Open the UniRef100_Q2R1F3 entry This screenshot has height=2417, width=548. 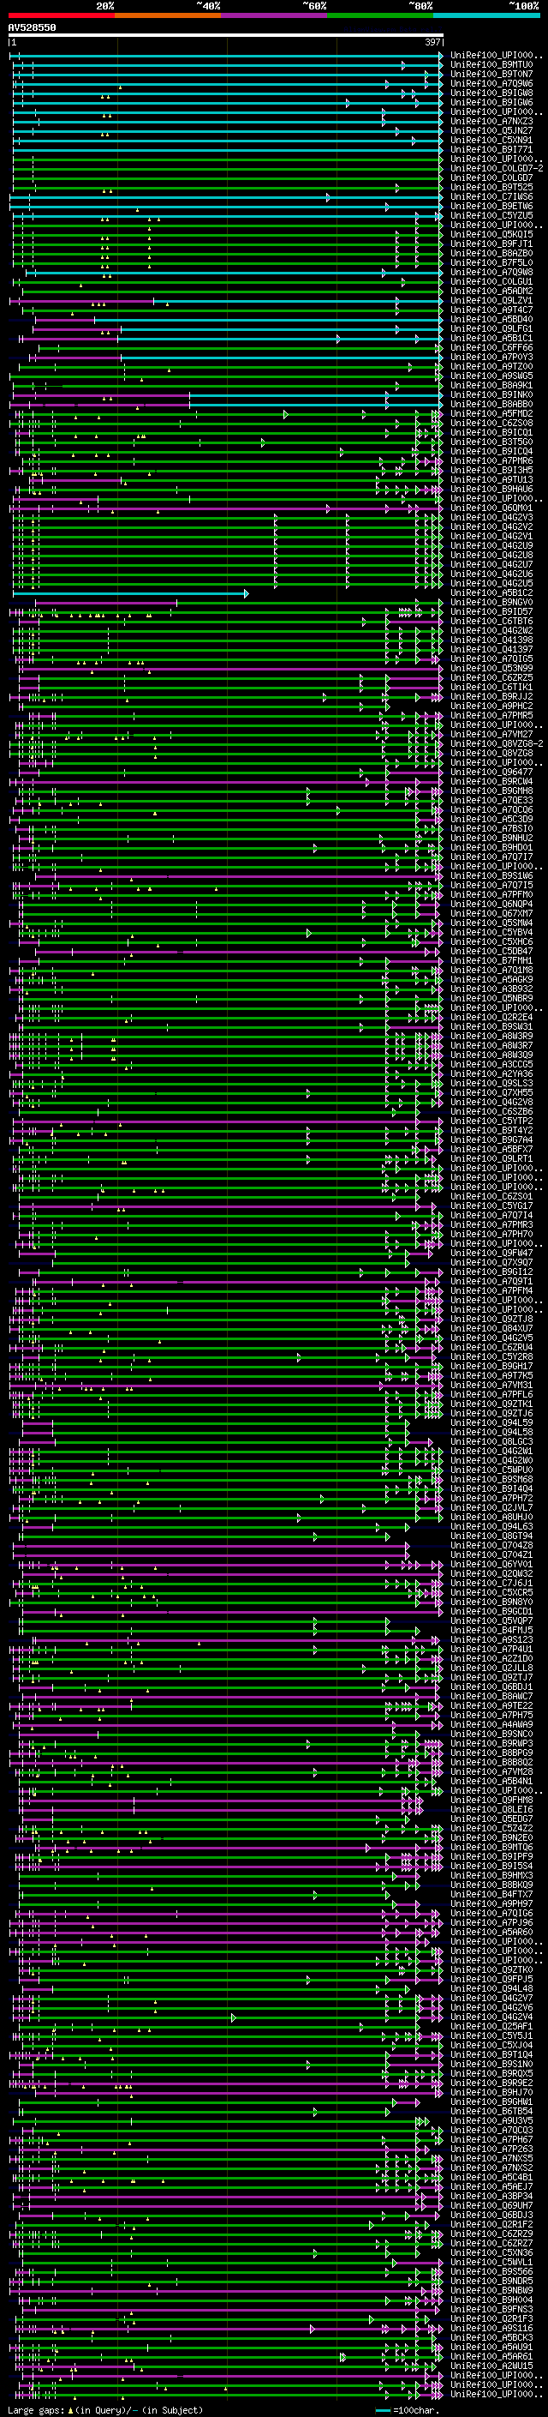491,2318
